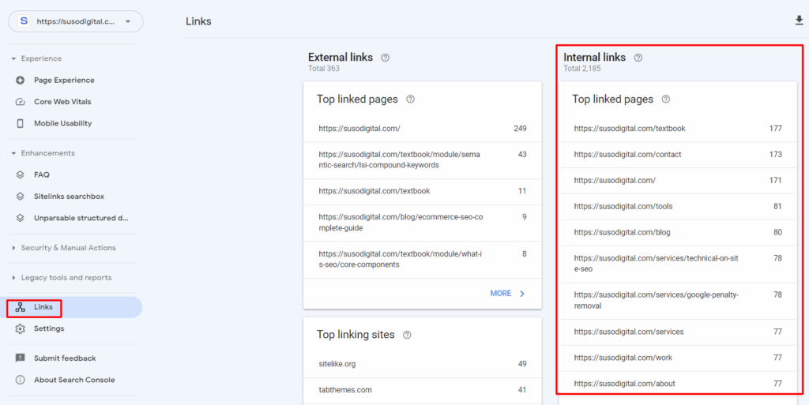
Task: Open internal technical-on-site-seo row
Action: pyautogui.click(x=678, y=264)
